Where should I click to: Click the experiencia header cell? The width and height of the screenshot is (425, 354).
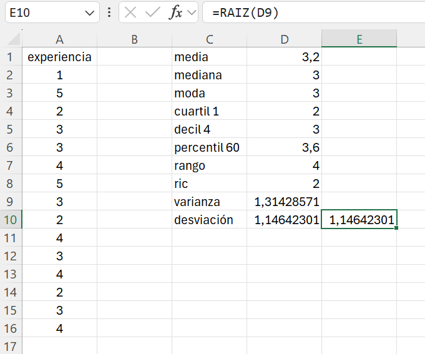pyautogui.click(x=60, y=57)
